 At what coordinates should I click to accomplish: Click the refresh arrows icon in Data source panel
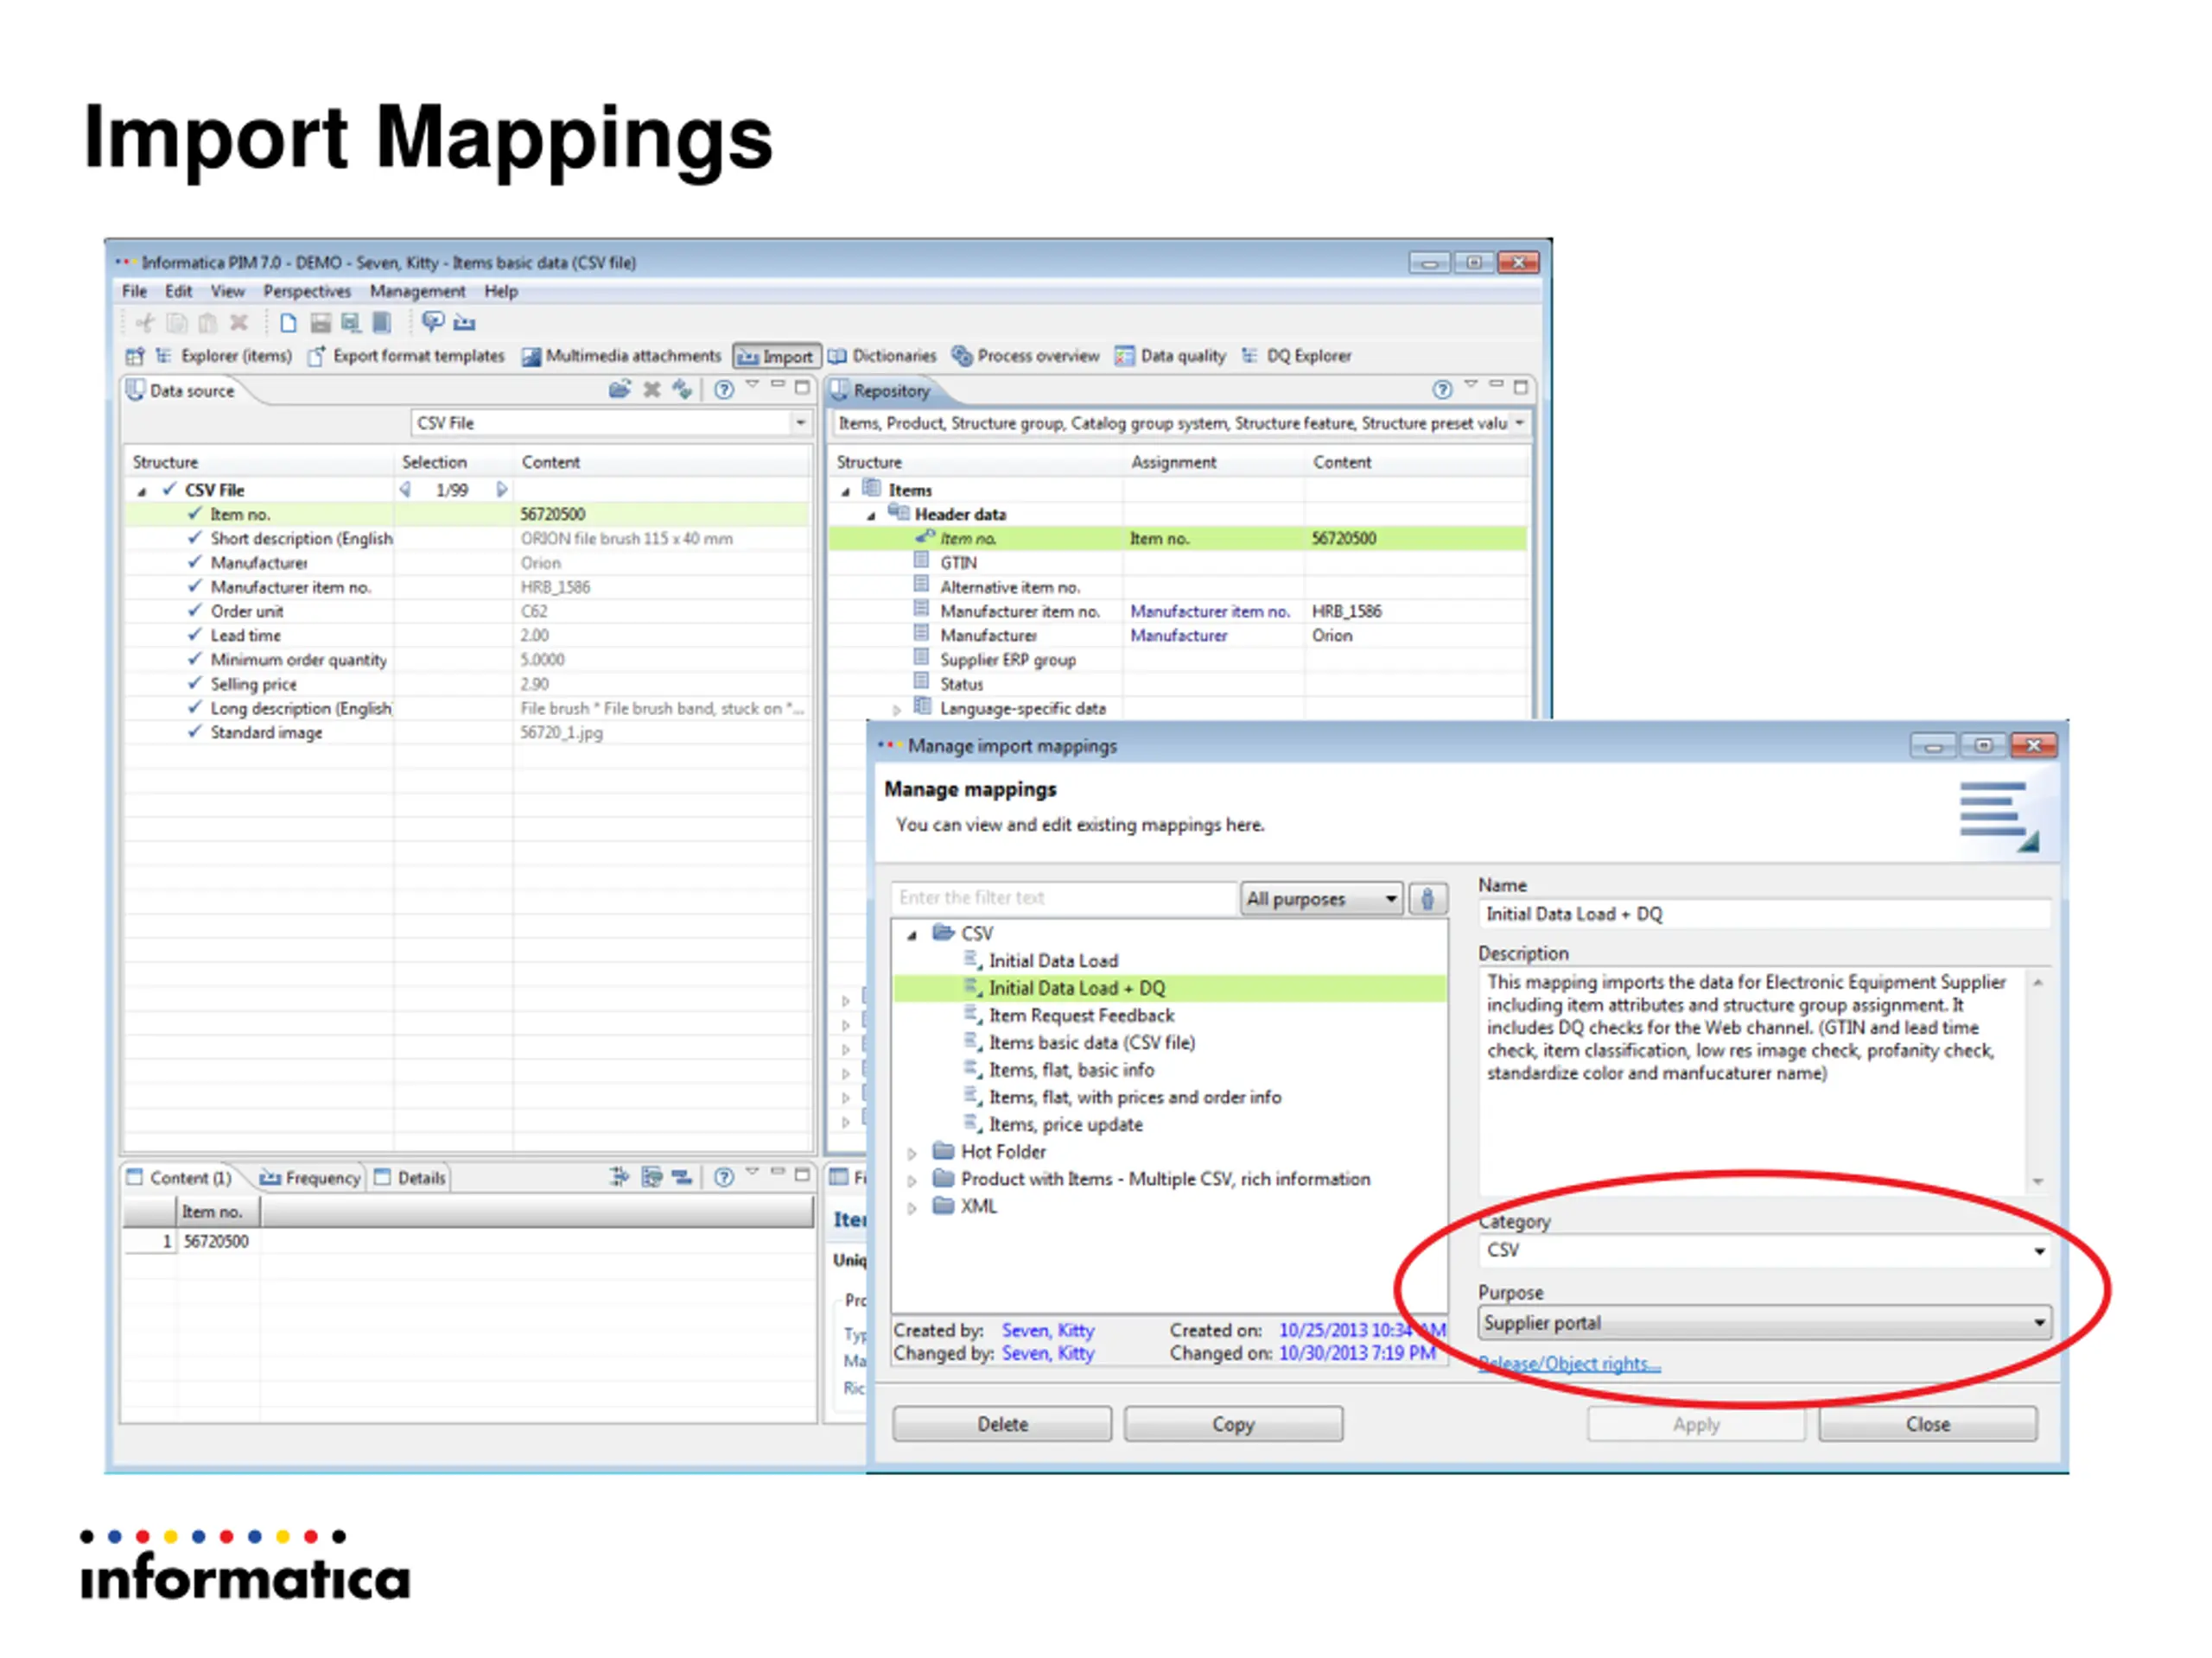point(682,389)
